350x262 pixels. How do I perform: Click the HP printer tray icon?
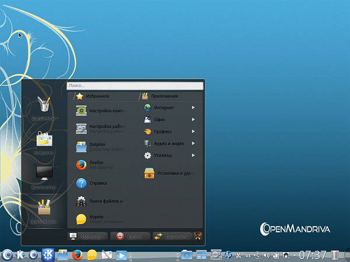[228, 255]
